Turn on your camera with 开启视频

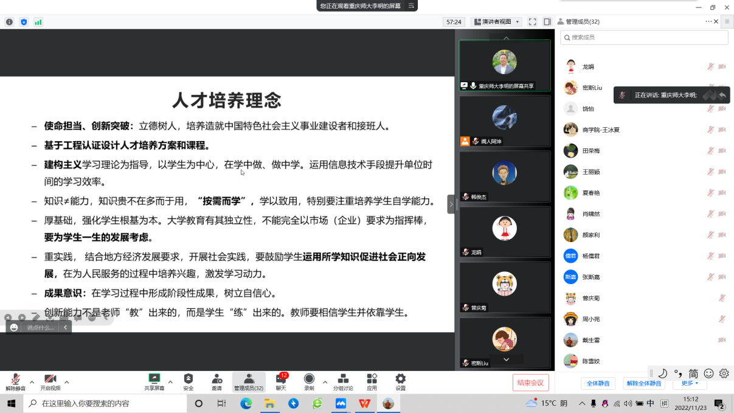click(50, 381)
